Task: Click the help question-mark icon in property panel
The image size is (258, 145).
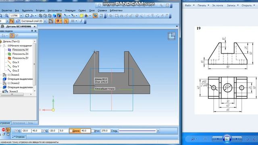Action: tap(8, 134)
